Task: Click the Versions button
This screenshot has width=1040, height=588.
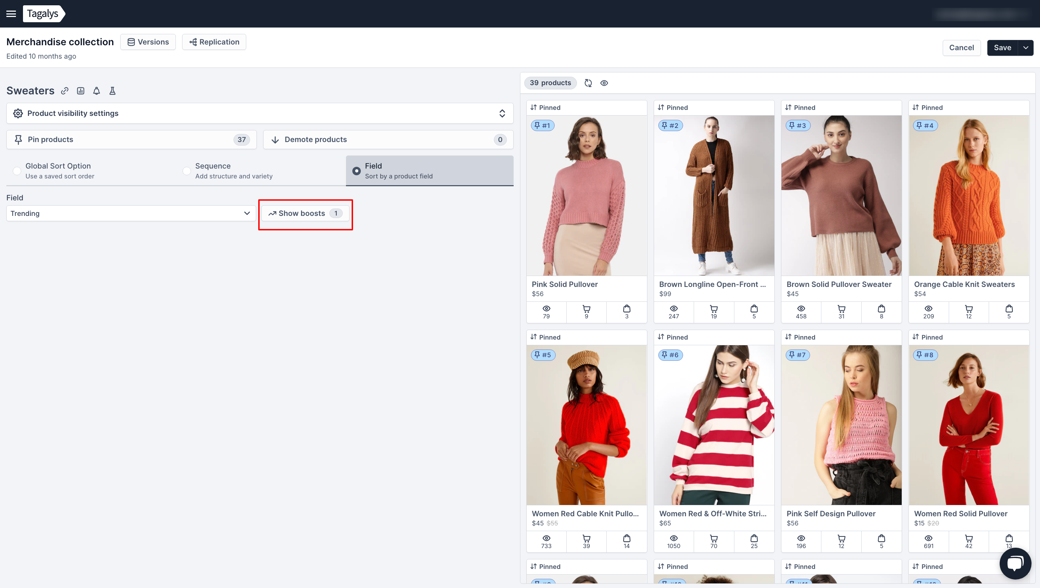Action: click(148, 42)
